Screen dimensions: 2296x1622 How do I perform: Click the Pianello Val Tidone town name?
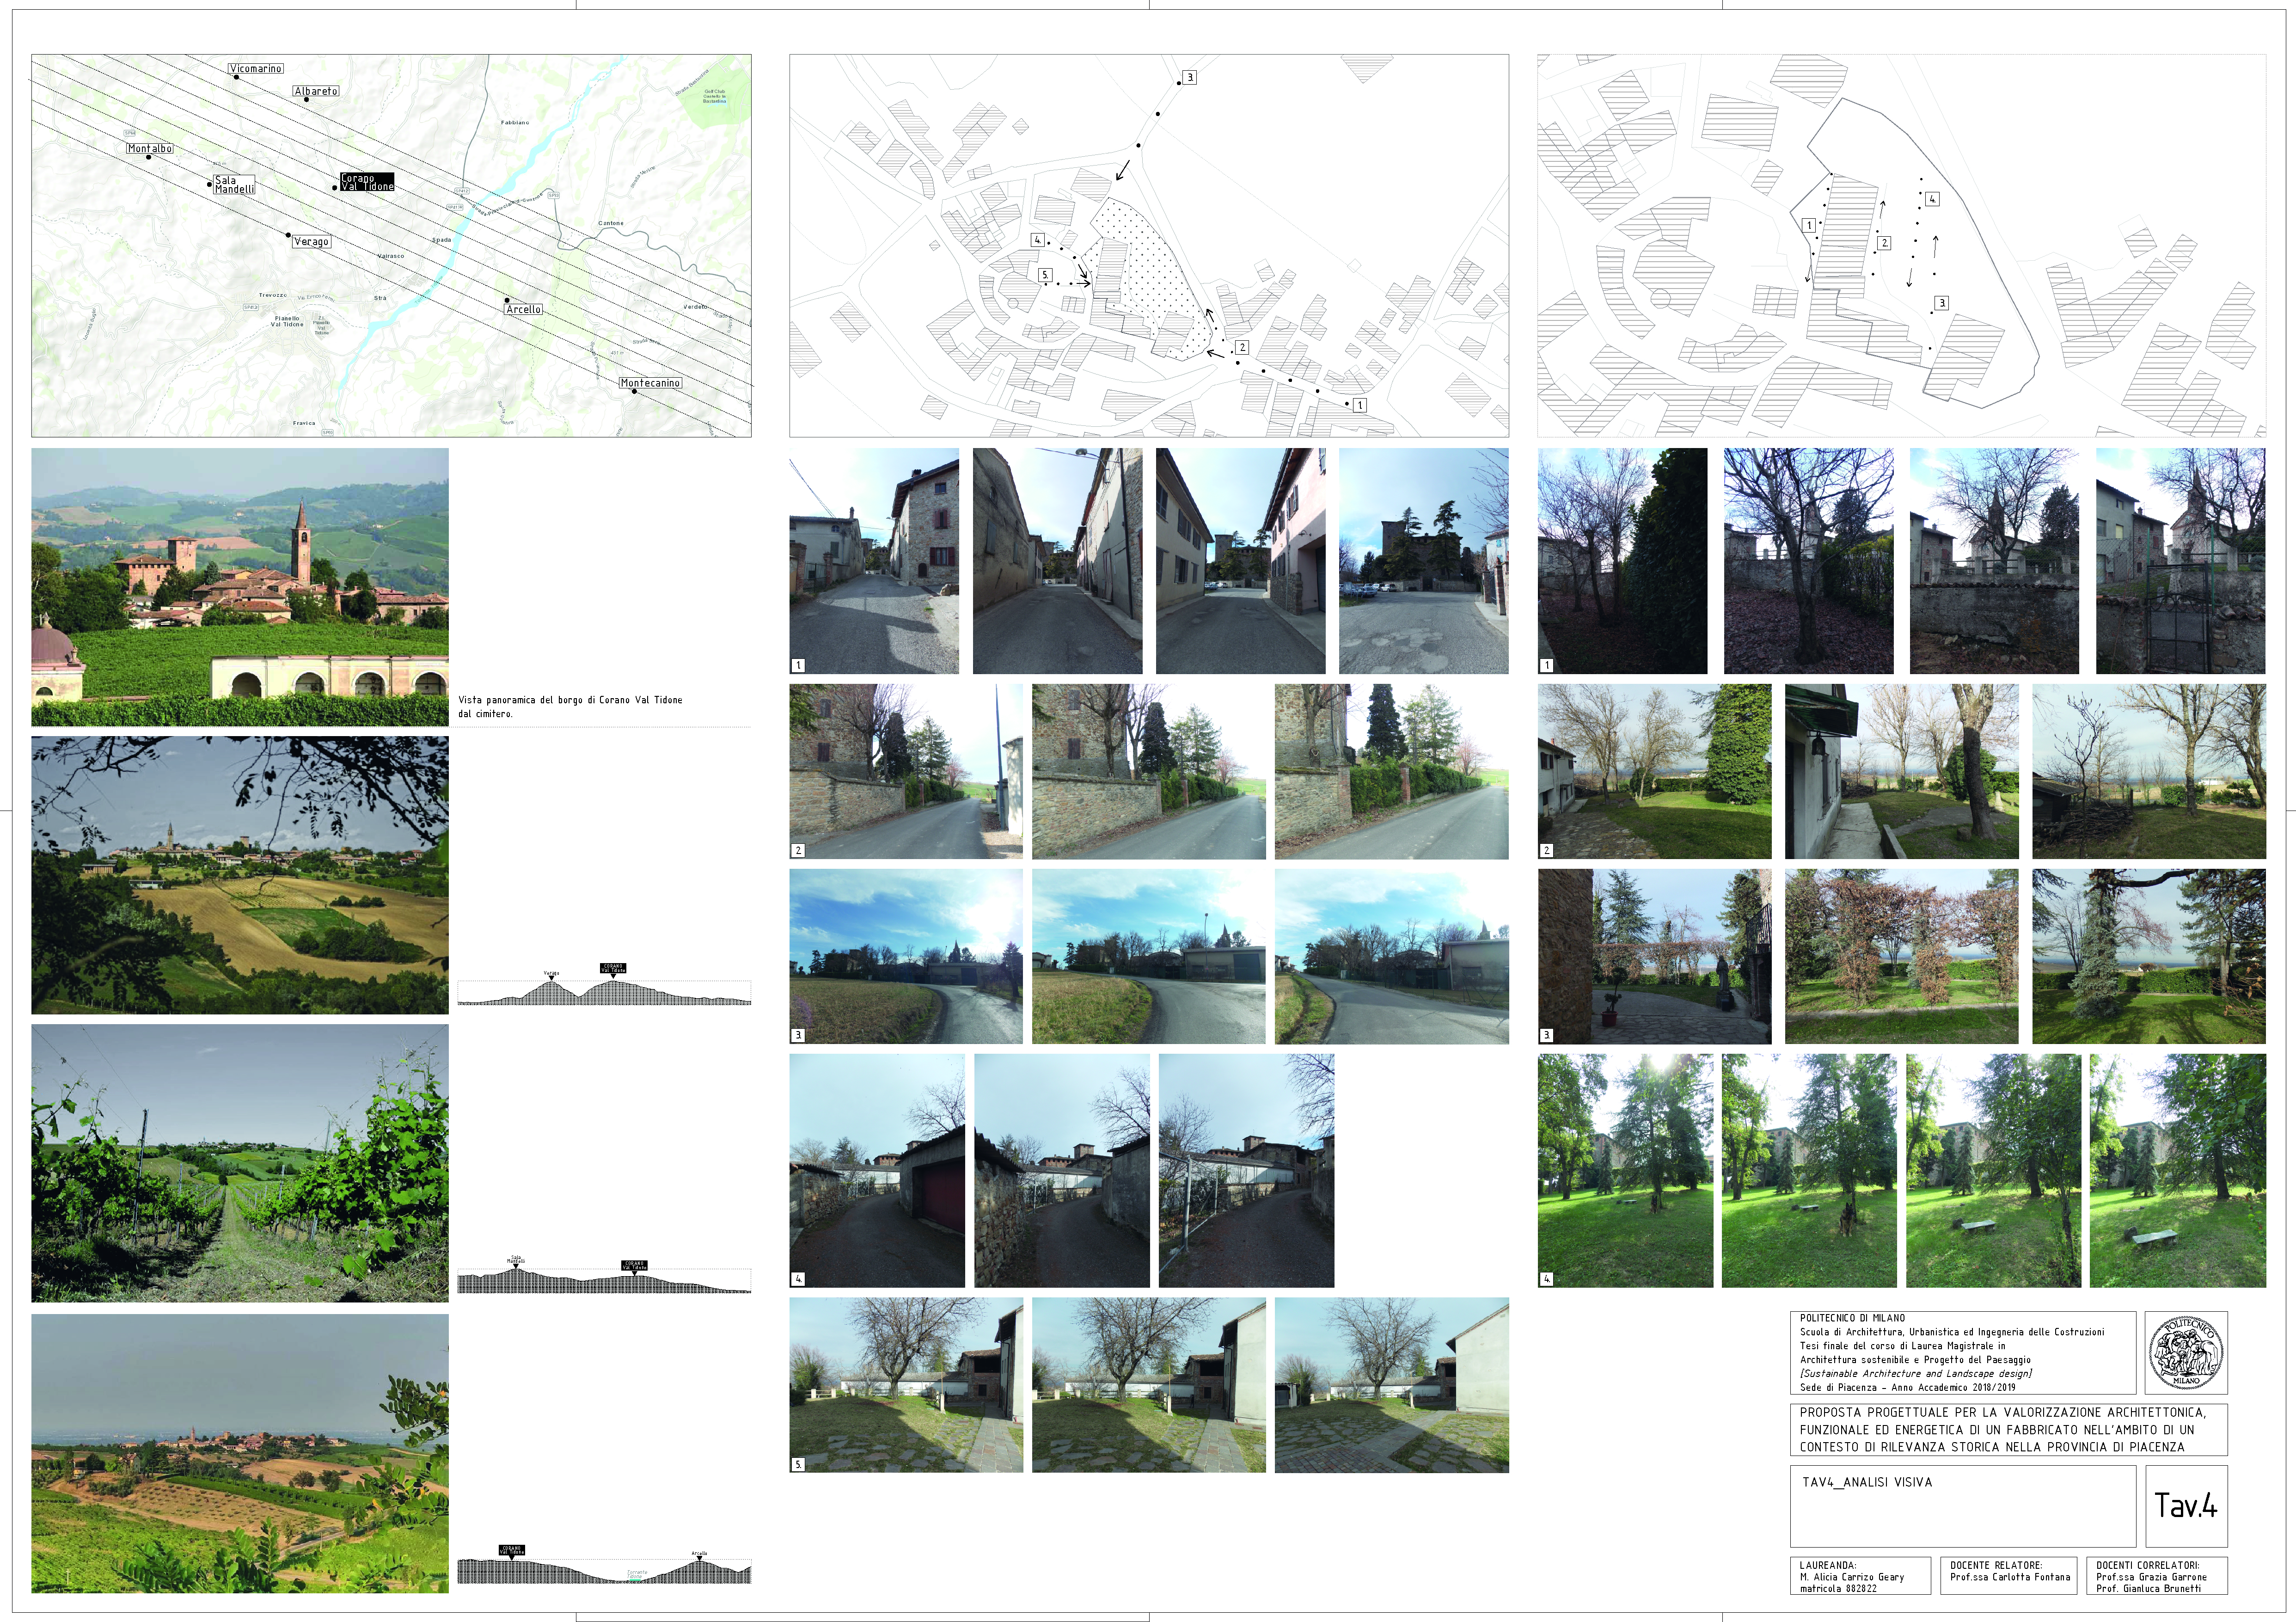point(286,321)
